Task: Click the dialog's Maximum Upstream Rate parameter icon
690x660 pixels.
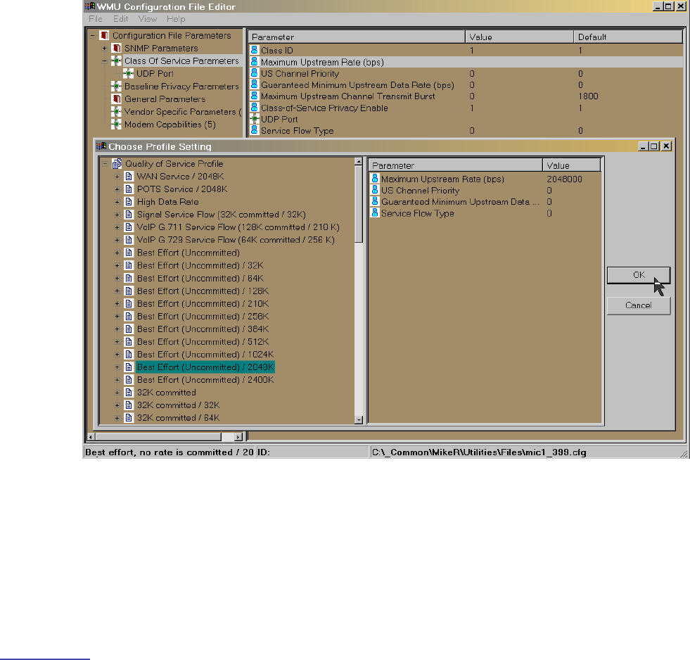Action: (375, 178)
